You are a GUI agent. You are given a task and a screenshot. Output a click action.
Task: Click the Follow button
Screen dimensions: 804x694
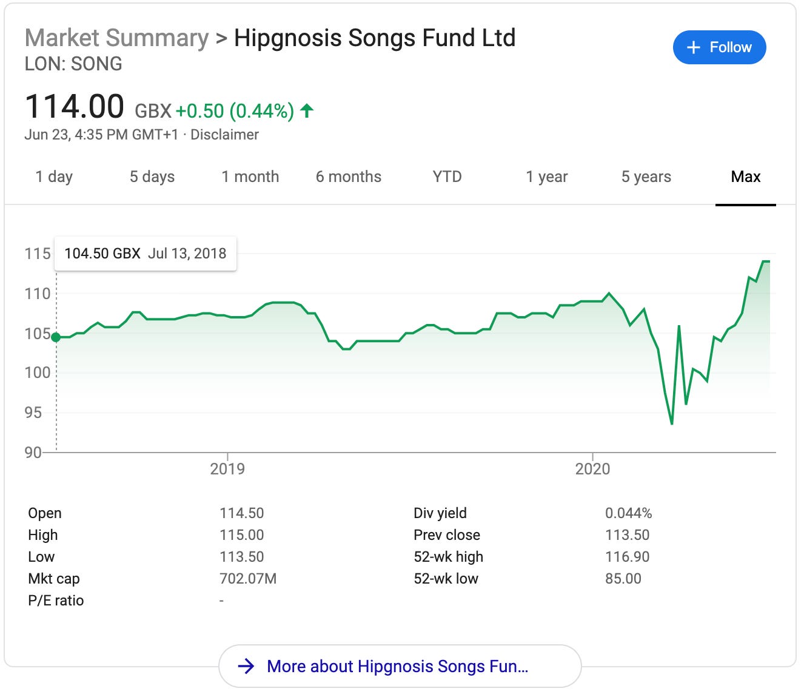coord(719,47)
